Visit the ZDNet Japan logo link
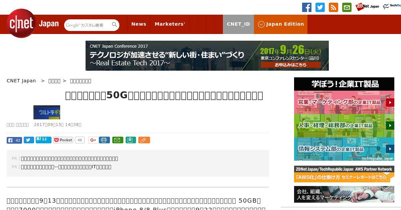The height and width of the screenshot is (210, 401). pos(367,7)
